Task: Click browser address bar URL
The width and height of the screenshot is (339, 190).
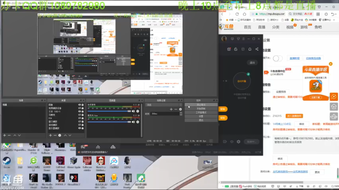Action: click(272, 14)
